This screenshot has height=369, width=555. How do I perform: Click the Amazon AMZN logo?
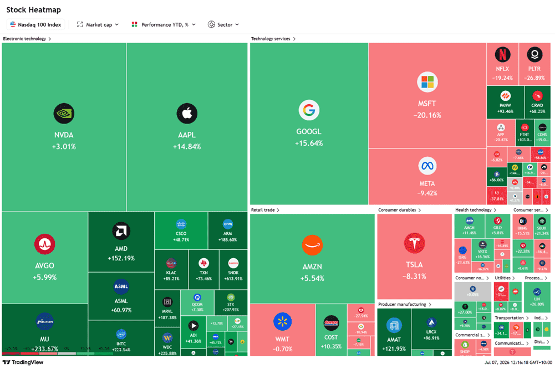pos(312,245)
